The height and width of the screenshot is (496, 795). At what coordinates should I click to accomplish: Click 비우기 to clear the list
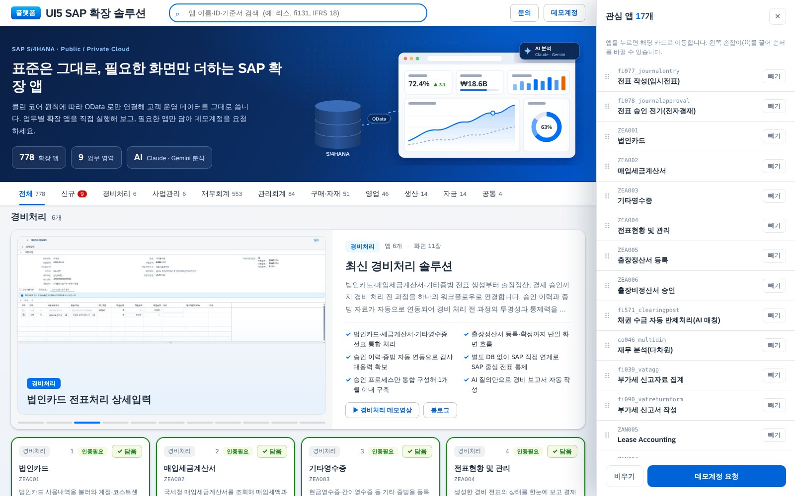(x=624, y=476)
